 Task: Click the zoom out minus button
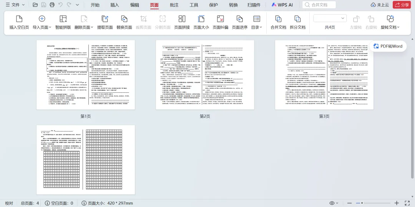click(x=350, y=203)
